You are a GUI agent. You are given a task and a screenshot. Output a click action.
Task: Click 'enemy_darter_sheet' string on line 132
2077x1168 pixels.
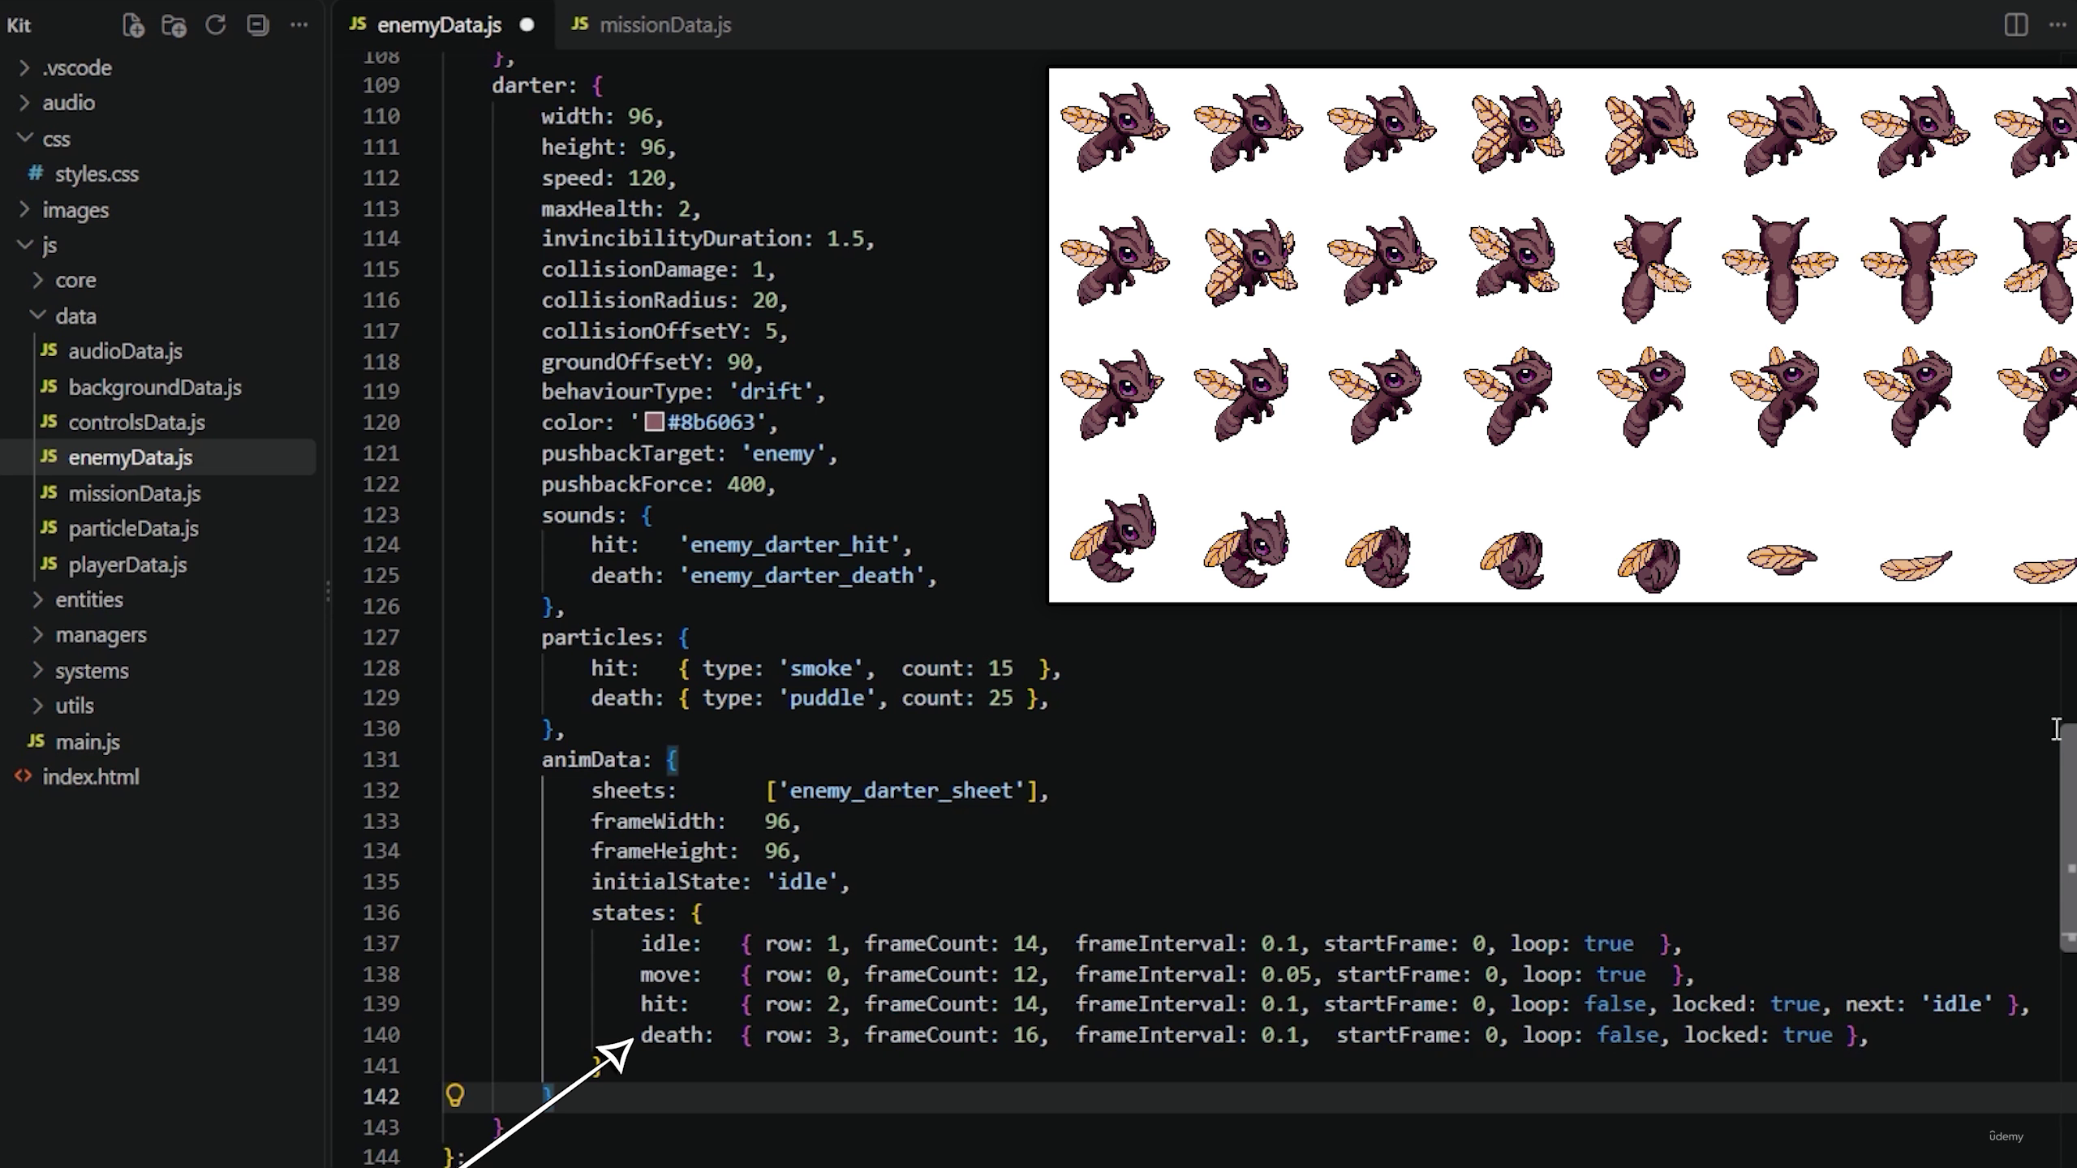tap(901, 790)
